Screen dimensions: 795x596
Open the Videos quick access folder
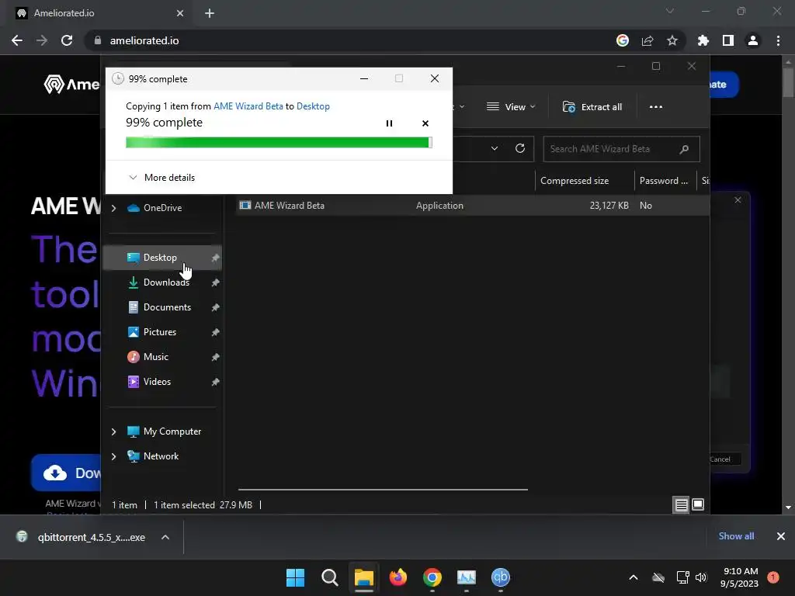[x=157, y=382]
